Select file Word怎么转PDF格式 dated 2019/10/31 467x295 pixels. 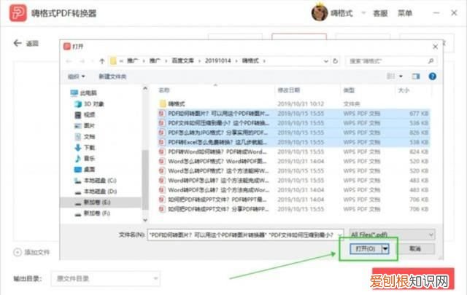click(293, 161)
